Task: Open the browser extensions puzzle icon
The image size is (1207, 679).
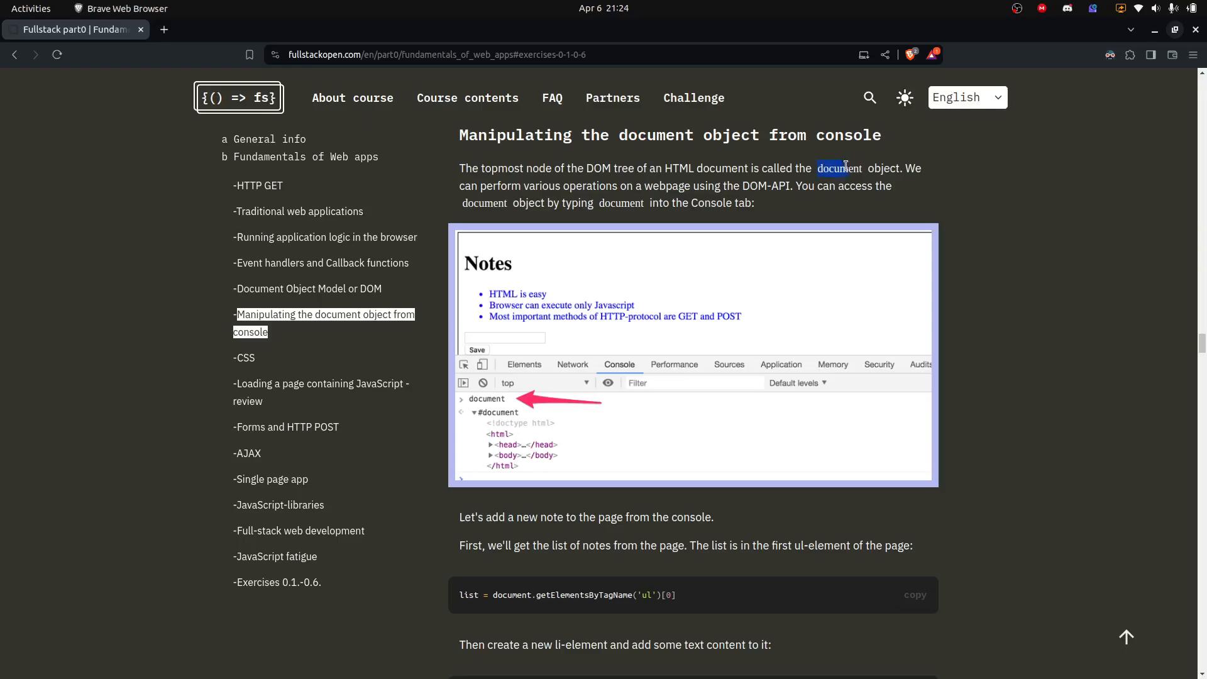Action: click(x=1130, y=55)
